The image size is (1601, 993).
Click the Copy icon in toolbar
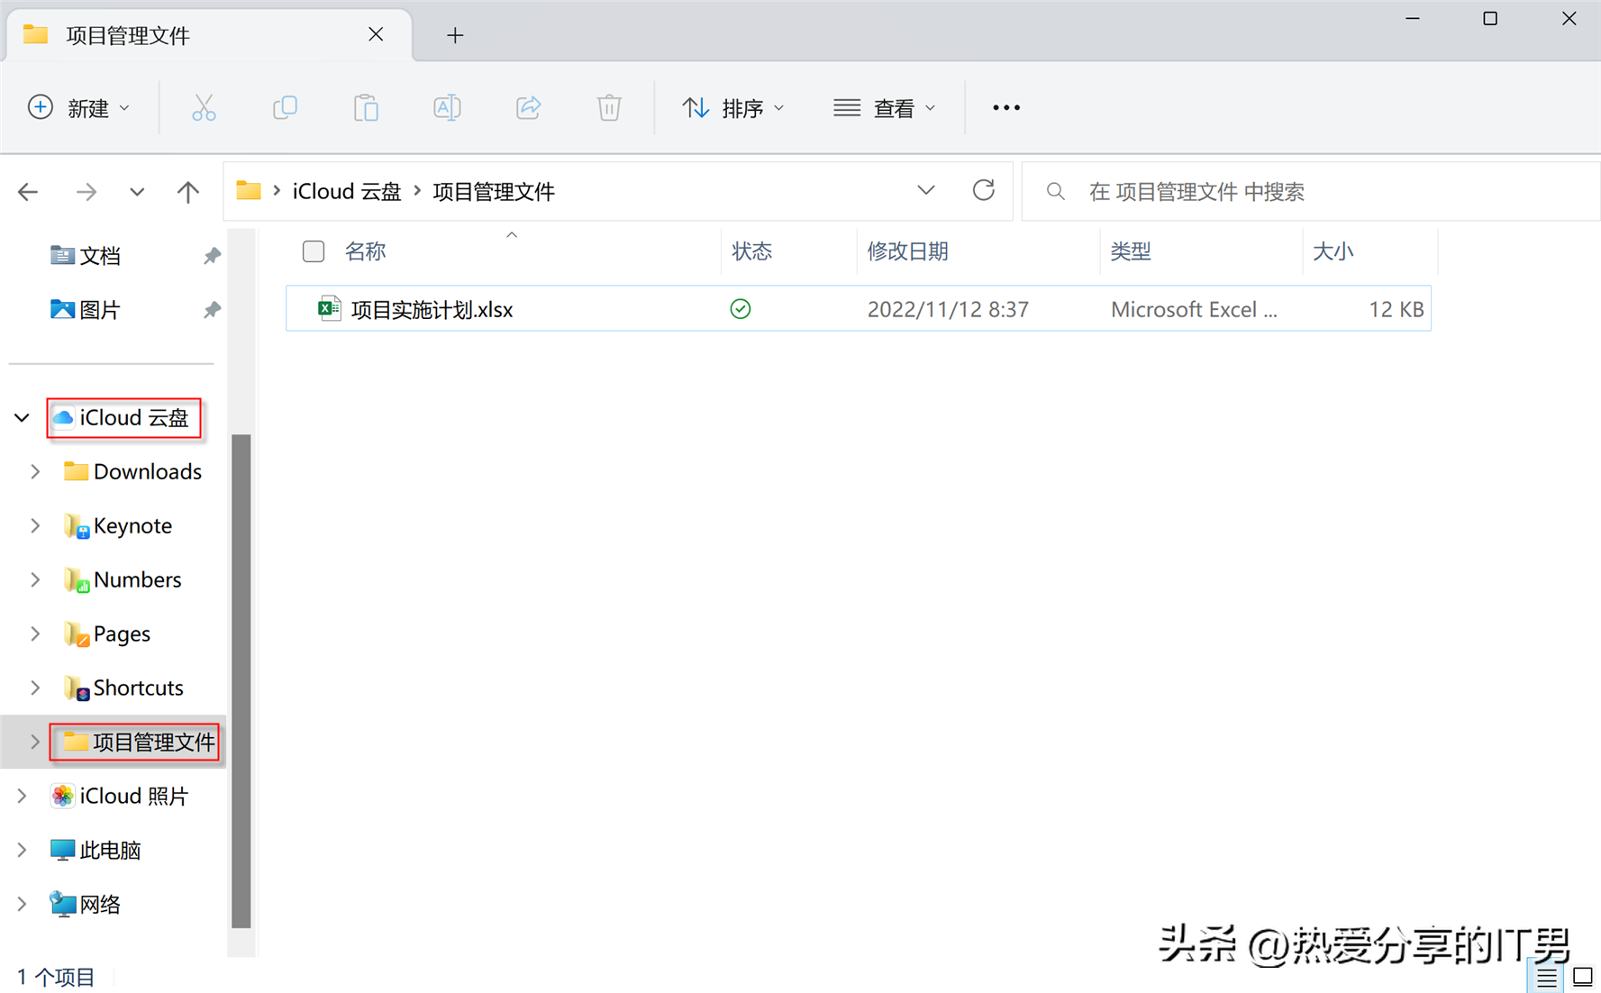click(x=285, y=108)
